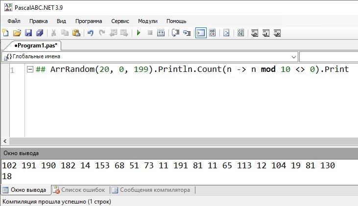Open the Вид menu
This screenshot has height=206, width=358.
coord(61,21)
